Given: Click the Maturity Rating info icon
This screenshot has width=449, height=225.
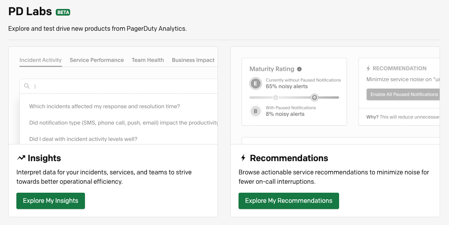Looking at the screenshot, I should click(299, 69).
